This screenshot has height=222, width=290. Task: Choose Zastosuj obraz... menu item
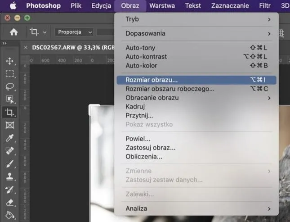pyautogui.click(x=196, y=148)
